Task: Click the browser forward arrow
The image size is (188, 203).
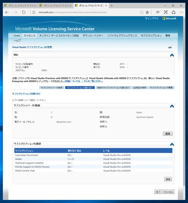Action: click(15, 12)
